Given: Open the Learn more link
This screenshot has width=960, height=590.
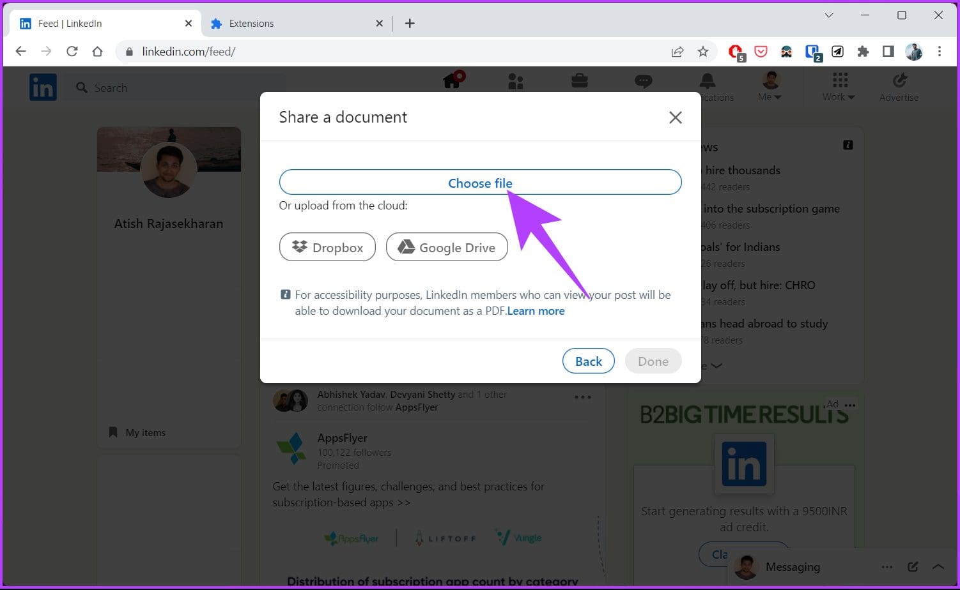Looking at the screenshot, I should pos(536,311).
